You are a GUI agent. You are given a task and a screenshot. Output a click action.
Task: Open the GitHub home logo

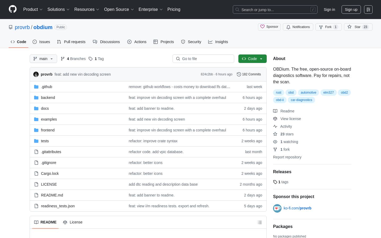pyautogui.click(x=13, y=9)
